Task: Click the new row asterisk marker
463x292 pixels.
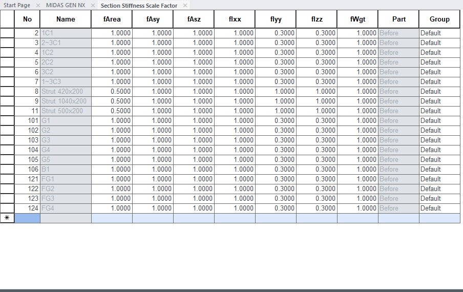Action: click(7, 218)
